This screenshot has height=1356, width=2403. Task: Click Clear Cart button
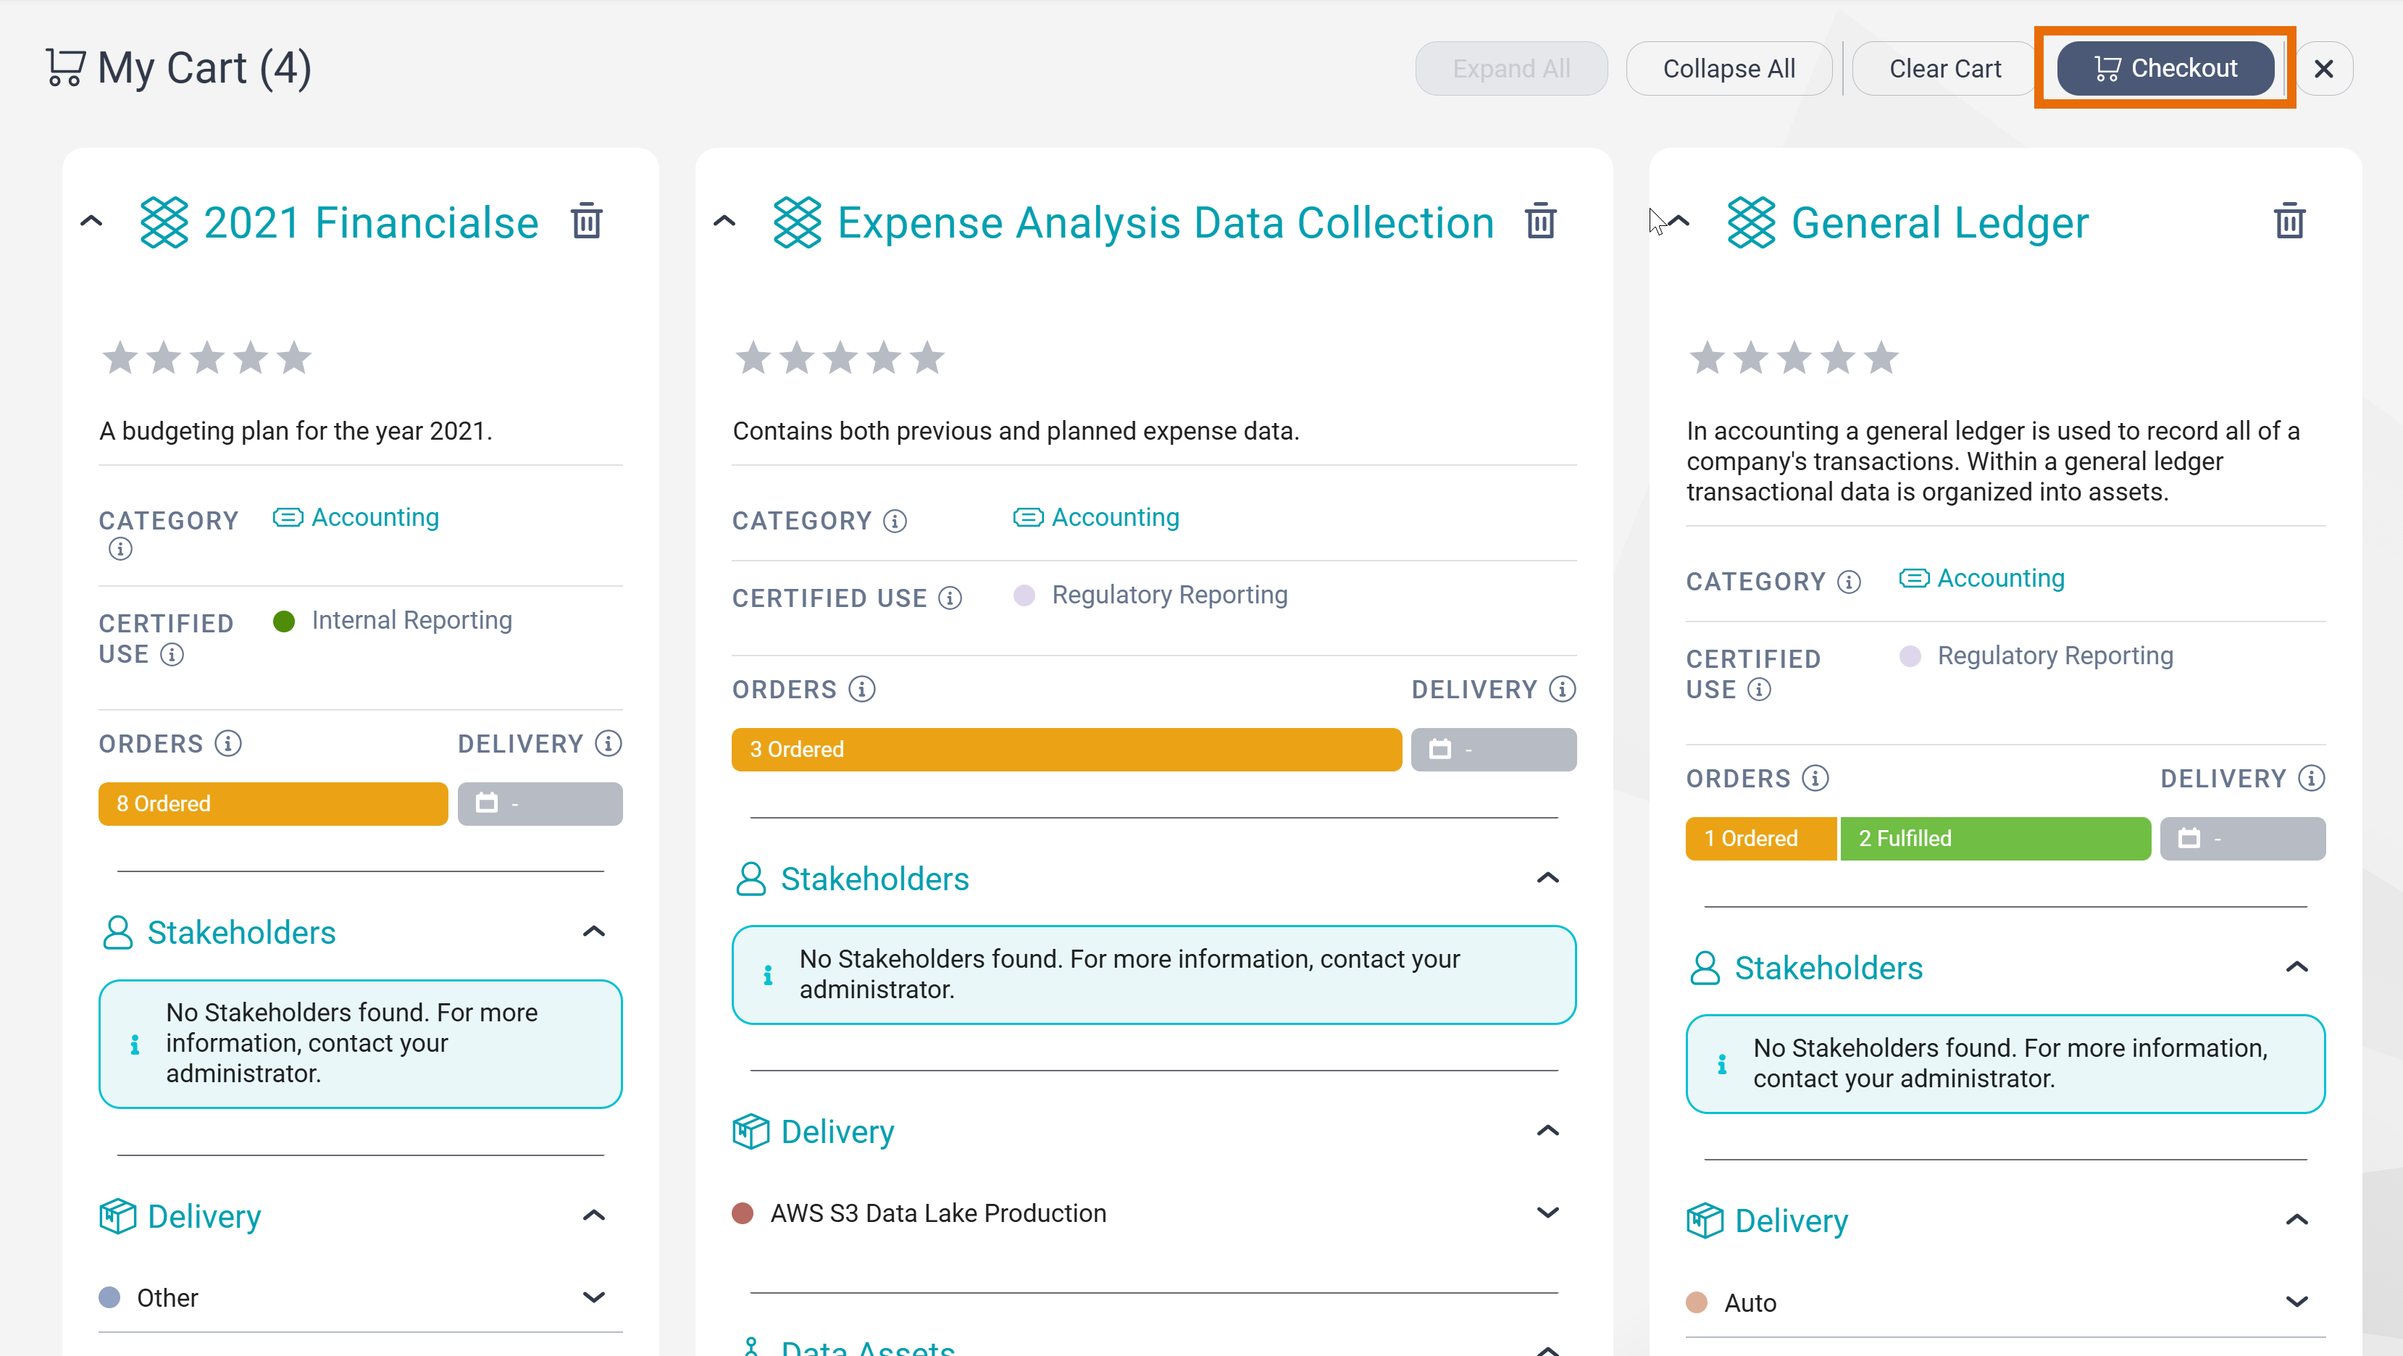pos(1945,68)
